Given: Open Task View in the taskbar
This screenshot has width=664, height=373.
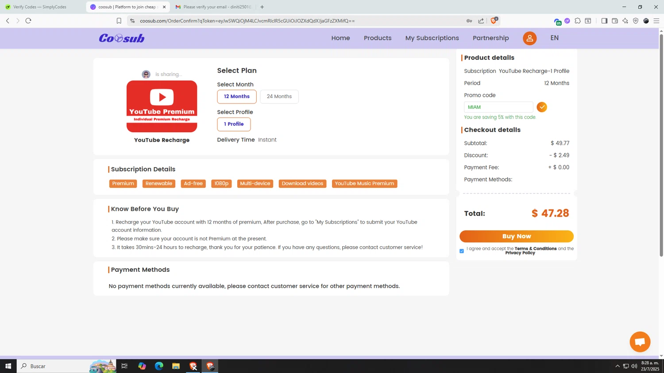Looking at the screenshot, I should coord(124,366).
